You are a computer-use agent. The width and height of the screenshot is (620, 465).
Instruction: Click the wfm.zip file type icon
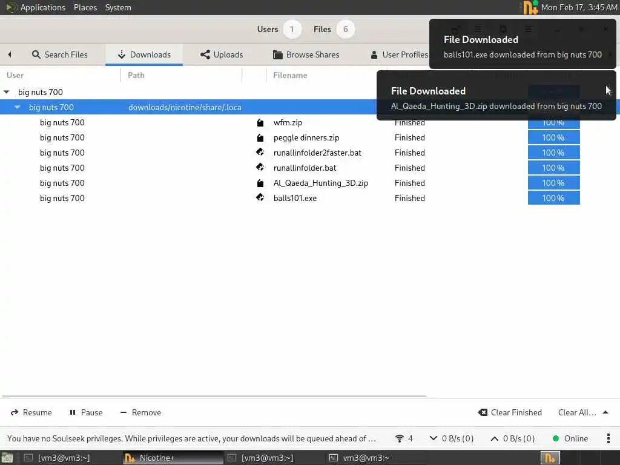tap(260, 122)
